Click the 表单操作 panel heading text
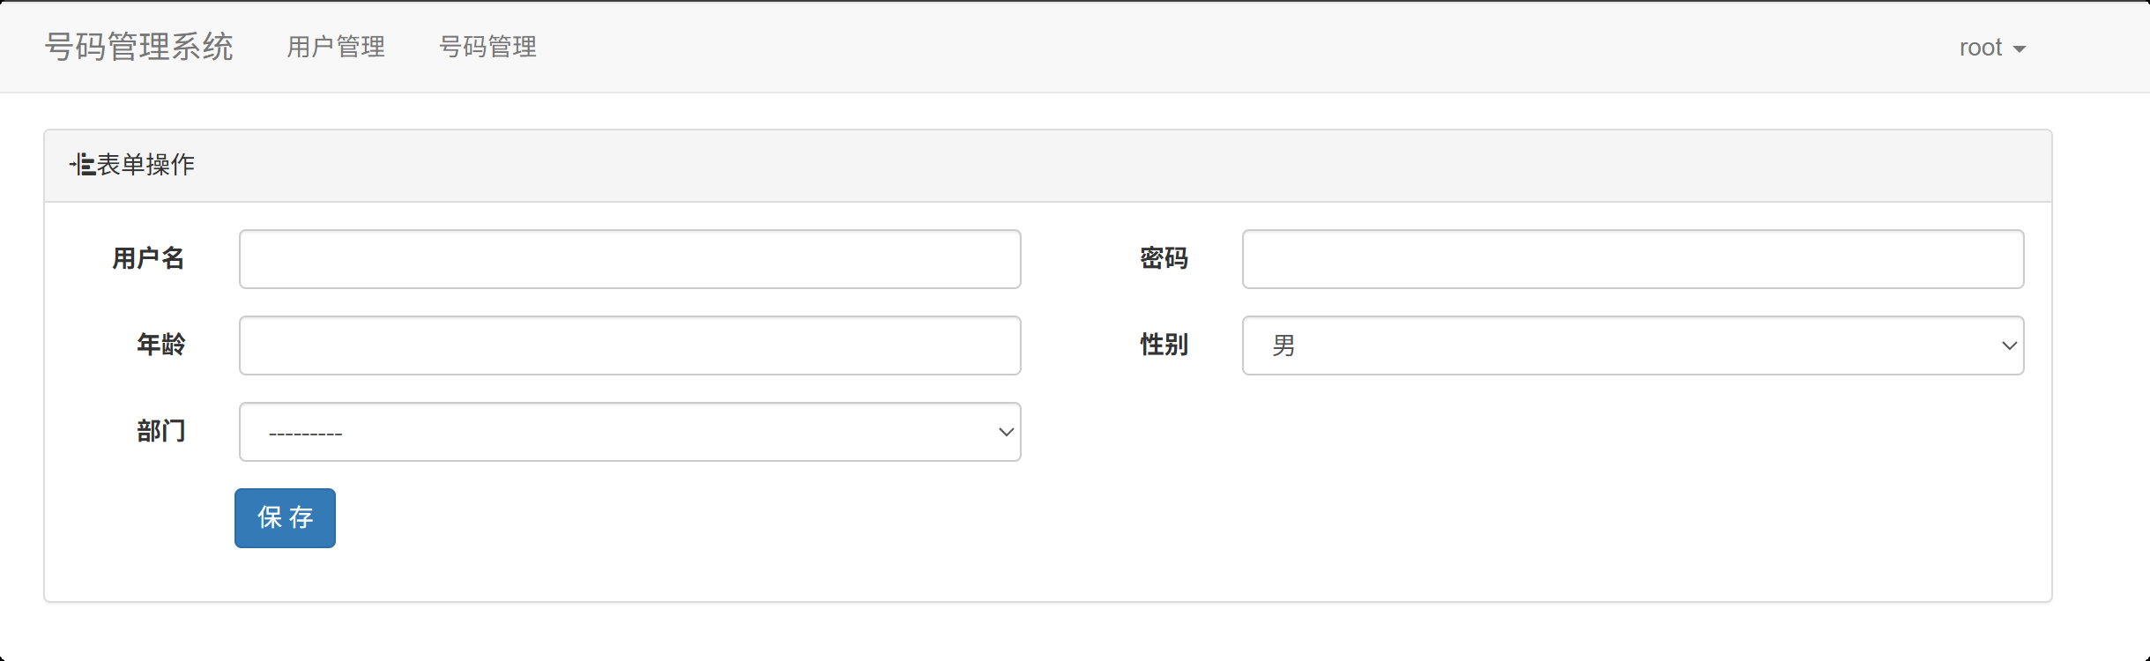This screenshot has width=2150, height=661. click(145, 165)
